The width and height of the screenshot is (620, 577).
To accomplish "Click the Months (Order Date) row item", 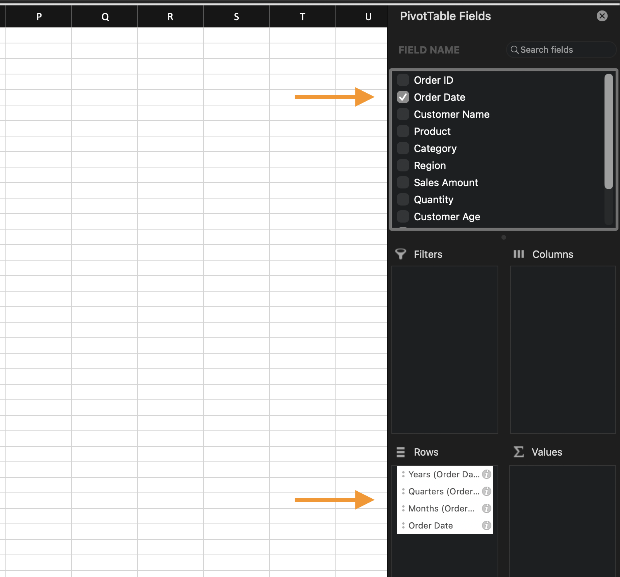I will [x=441, y=508].
